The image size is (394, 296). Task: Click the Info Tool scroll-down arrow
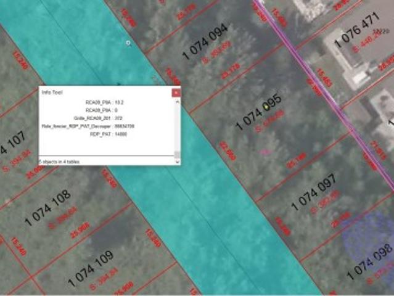178,162
